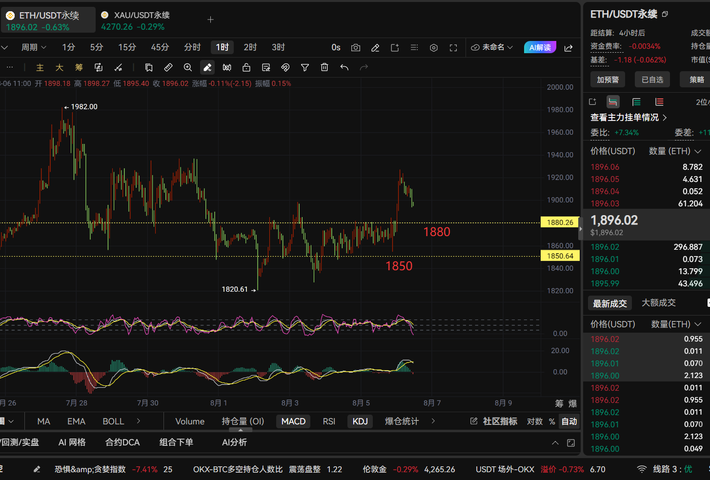Click the copy icon beside the ETH/USDT永续 title

click(x=665, y=14)
